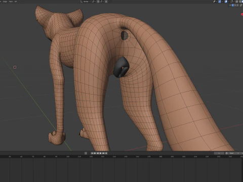The image size is (243, 182).
Task: Toggle the viewport gizmos button
Action: (x=220, y=2)
